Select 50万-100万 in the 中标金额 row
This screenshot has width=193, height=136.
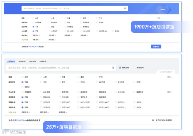click(x=79, y=108)
